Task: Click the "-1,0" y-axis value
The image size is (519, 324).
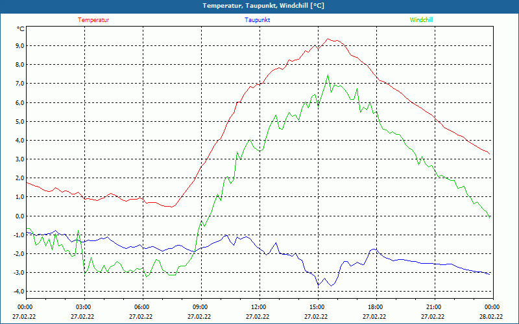Action: (x=19, y=235)
